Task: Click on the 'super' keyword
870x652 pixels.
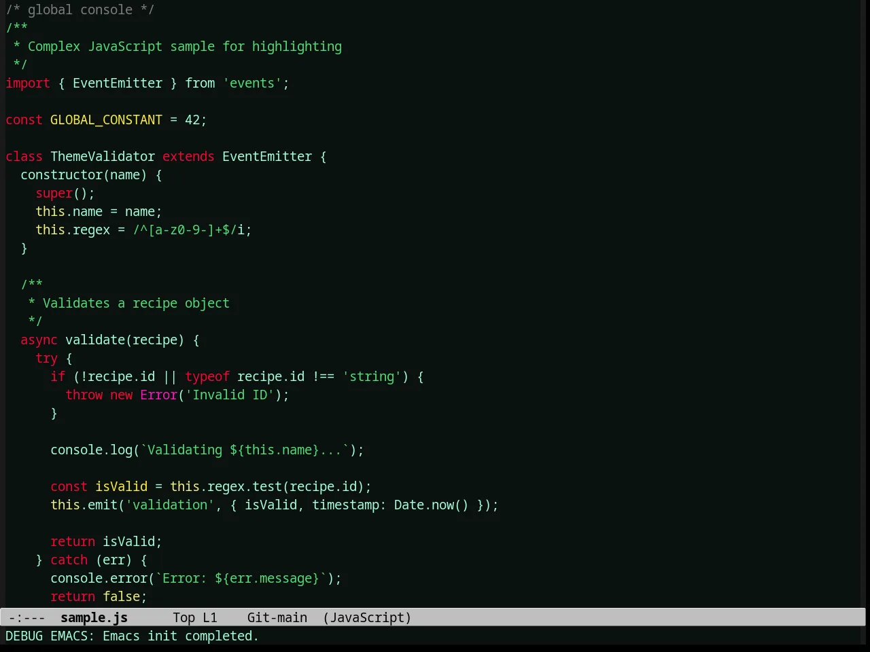Action: tap(54, 193)
